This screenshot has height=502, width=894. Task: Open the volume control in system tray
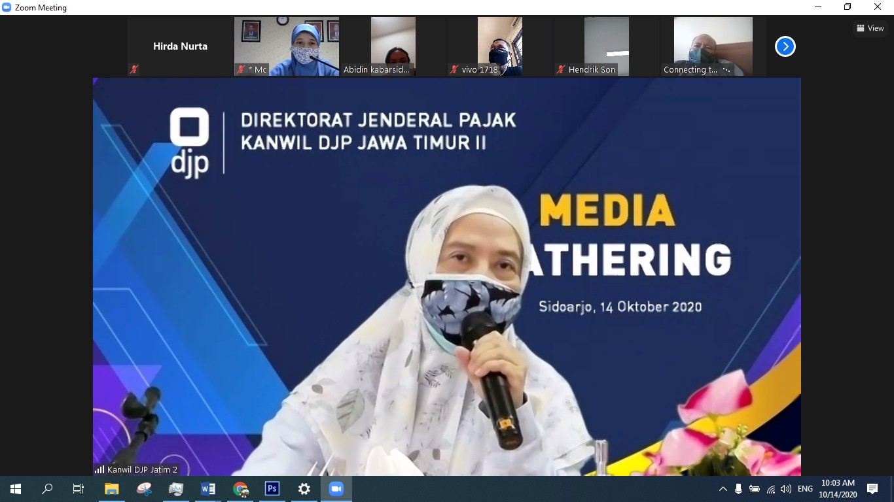786,489
